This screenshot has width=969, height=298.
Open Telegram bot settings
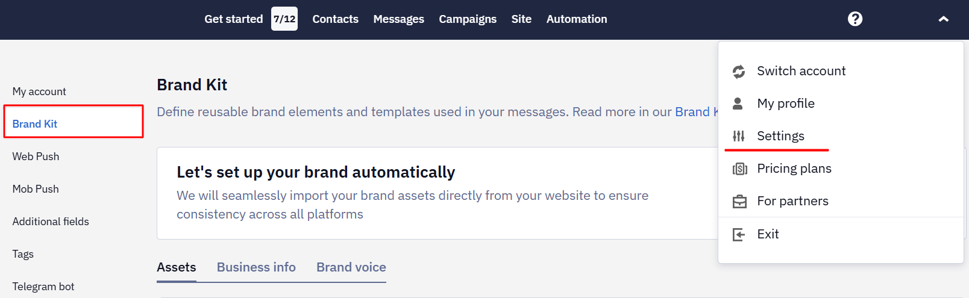coord(43,287)
